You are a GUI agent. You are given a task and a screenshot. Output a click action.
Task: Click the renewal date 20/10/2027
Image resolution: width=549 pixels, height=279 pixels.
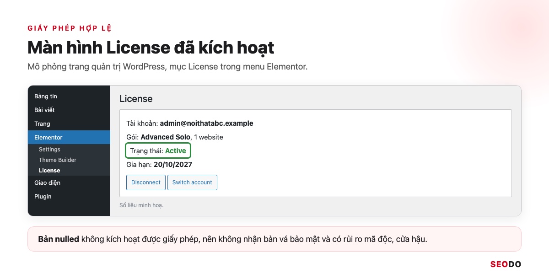(173, 165)
